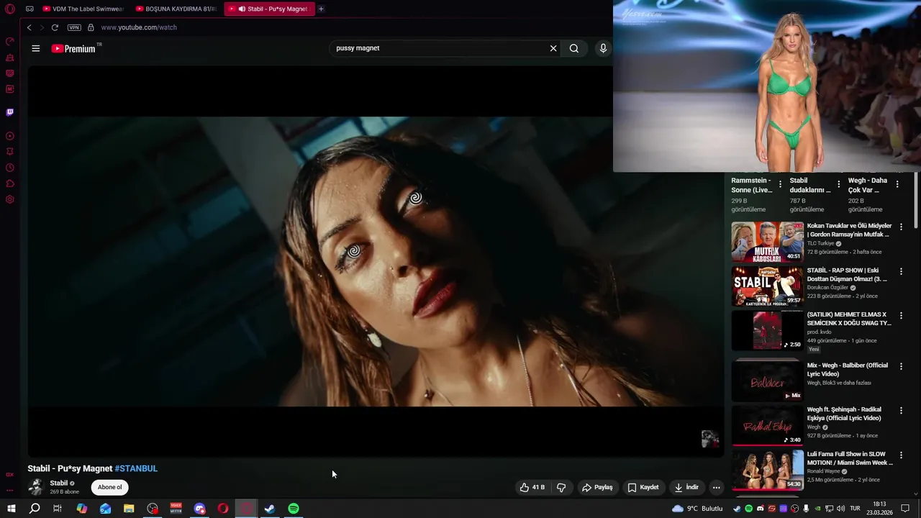Open Pinboards from sidebar
The width and height of the screenshot is (921, 518).
click(10, 152)
